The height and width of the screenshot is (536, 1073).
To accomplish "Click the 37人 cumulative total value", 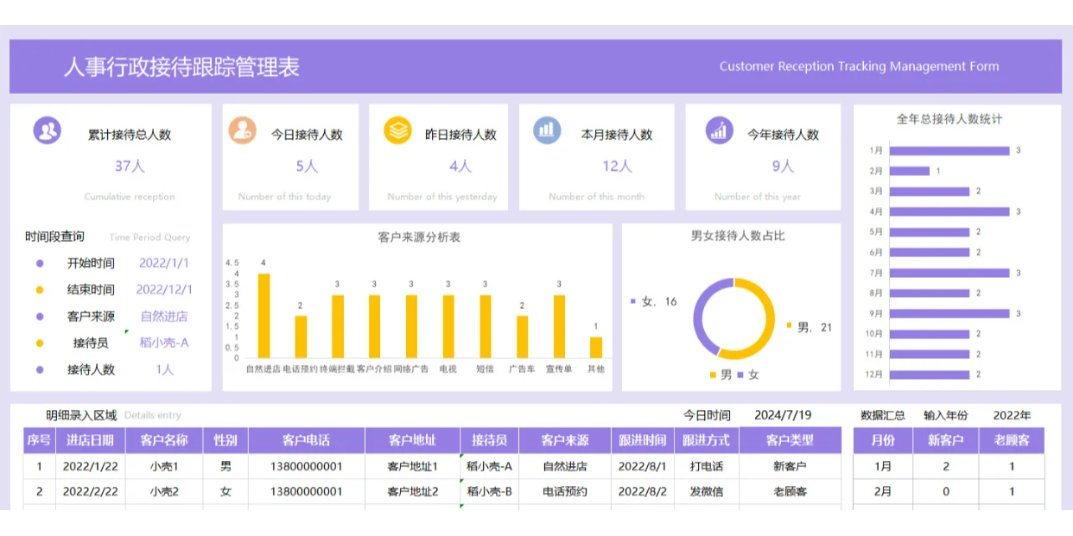I will 130,166.
